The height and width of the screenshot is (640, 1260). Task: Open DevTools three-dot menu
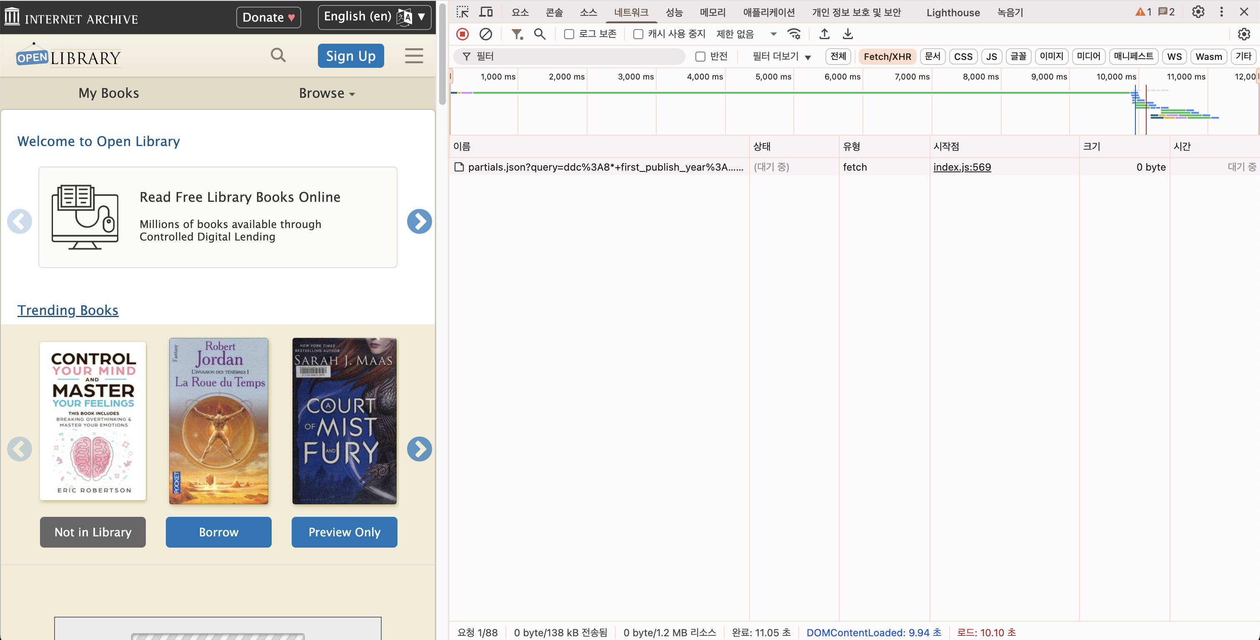pos(1221,12)
